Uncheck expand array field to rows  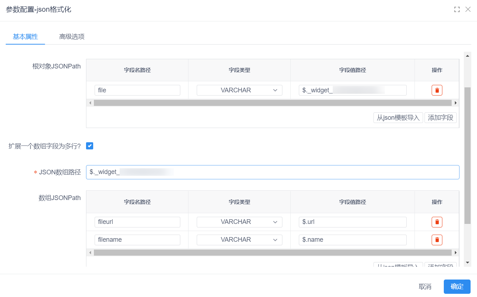click(x=90, y=146)
